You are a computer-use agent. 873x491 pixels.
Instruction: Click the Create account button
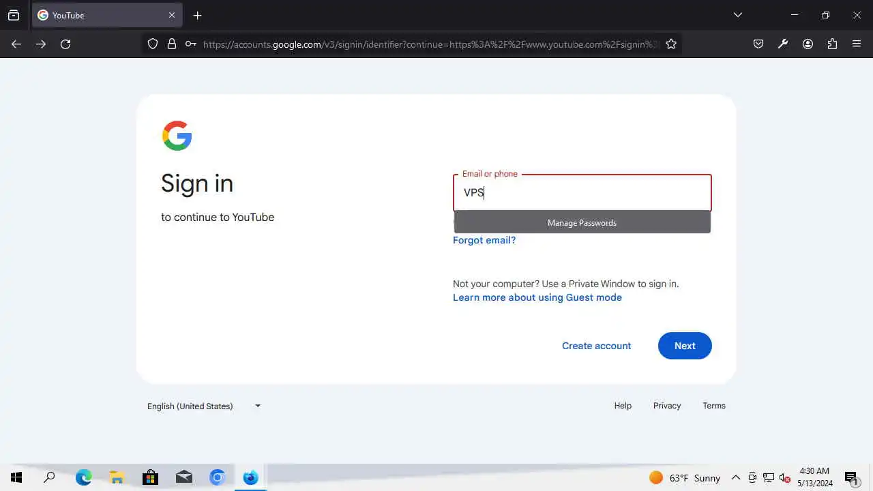pos(597,346)
